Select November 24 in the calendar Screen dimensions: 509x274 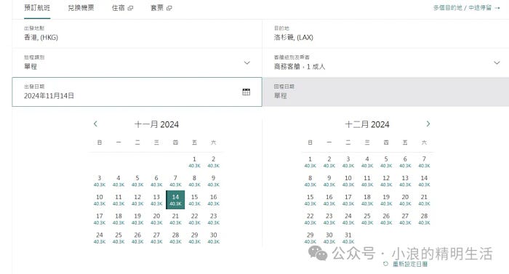coord(100,238)
